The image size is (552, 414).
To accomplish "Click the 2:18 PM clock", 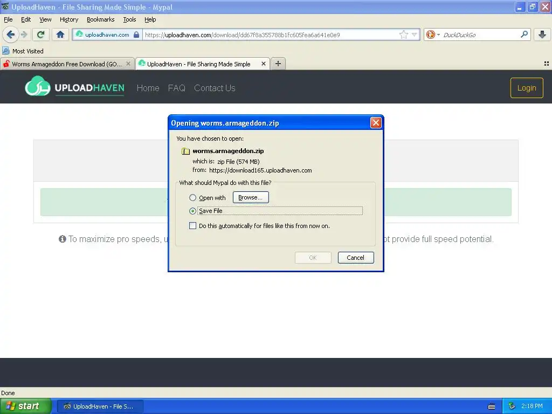I will pos(532,406).
